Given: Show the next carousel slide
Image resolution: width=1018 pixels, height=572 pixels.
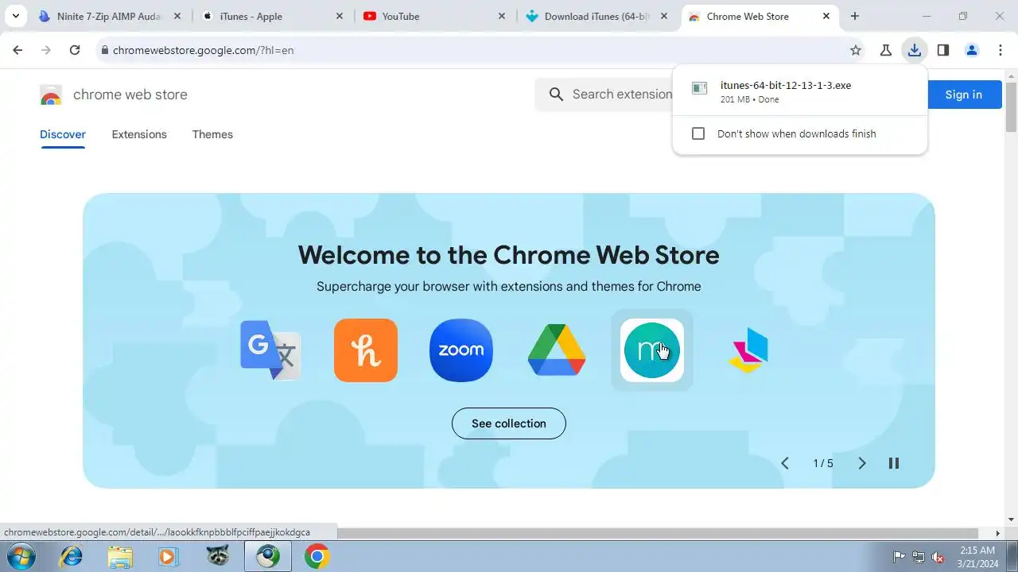Looking at the screenshot, I should 862,463.
